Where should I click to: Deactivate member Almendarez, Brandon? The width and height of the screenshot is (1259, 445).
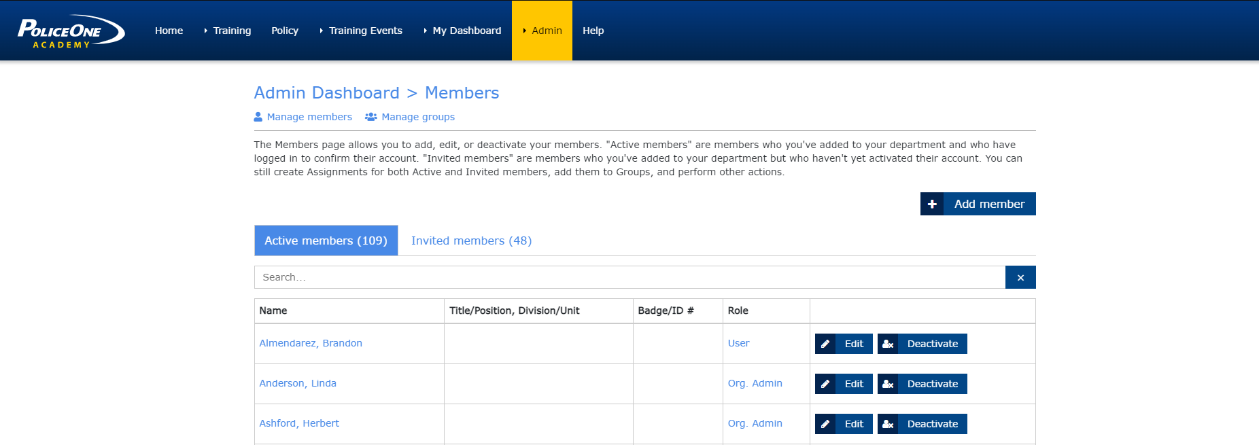922,344
